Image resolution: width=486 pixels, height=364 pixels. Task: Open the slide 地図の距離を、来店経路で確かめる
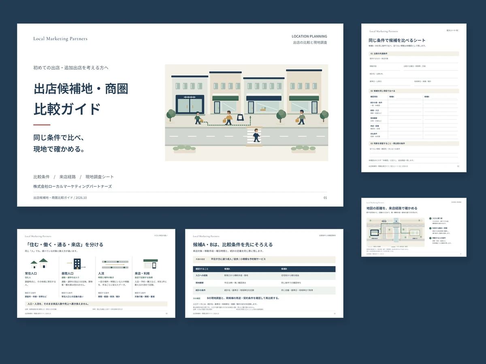[414, 227]
